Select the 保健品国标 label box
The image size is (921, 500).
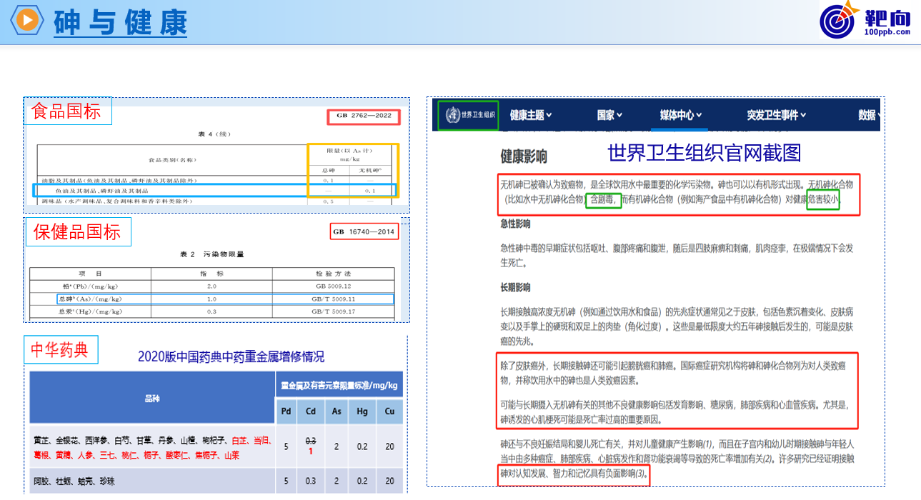click(77, 232)
